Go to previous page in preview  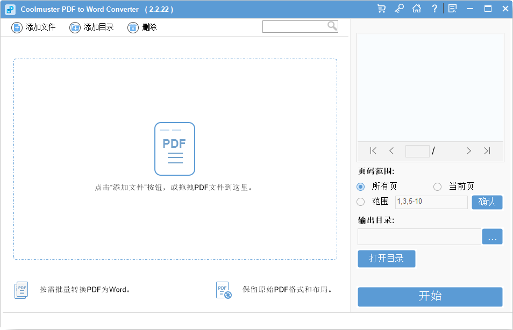[391, 151]
